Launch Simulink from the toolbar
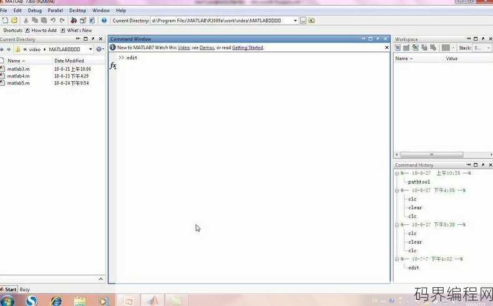The width and height of the screenshot is (493, 306). click(x=74, y=21)
